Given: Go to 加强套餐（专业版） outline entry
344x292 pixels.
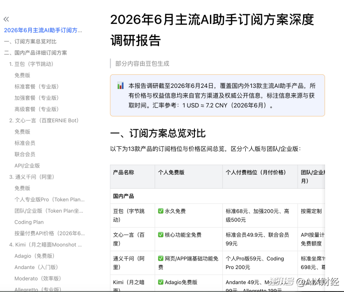Looking at the screenshot, I should point(36,98).
